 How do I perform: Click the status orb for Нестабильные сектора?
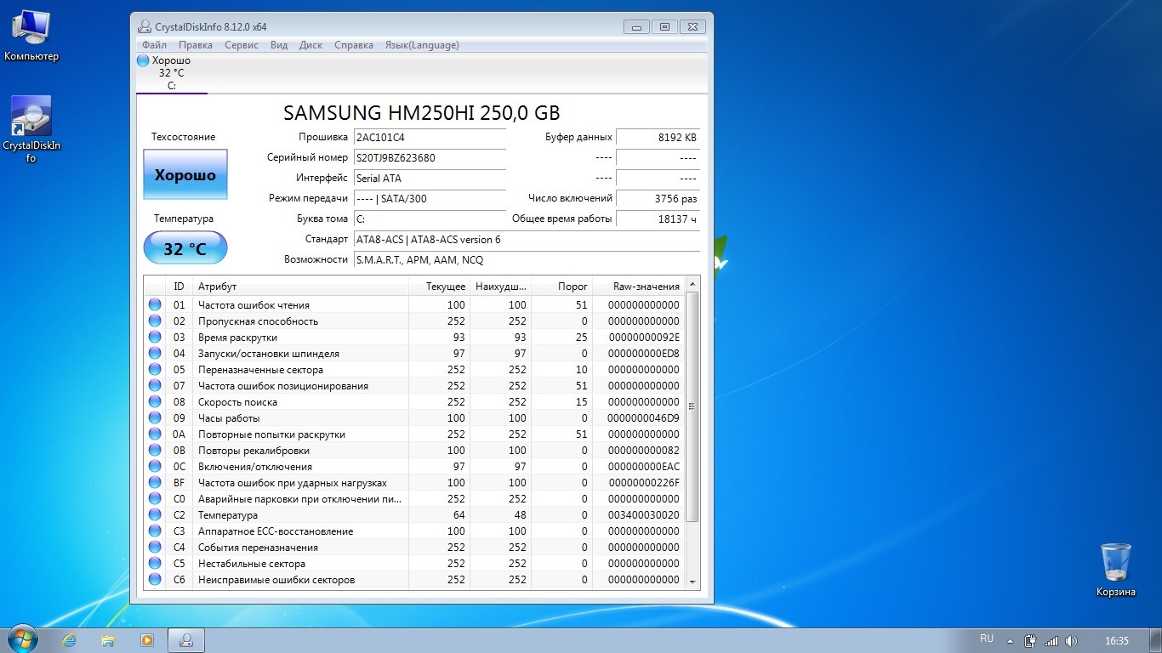point(155,563)
